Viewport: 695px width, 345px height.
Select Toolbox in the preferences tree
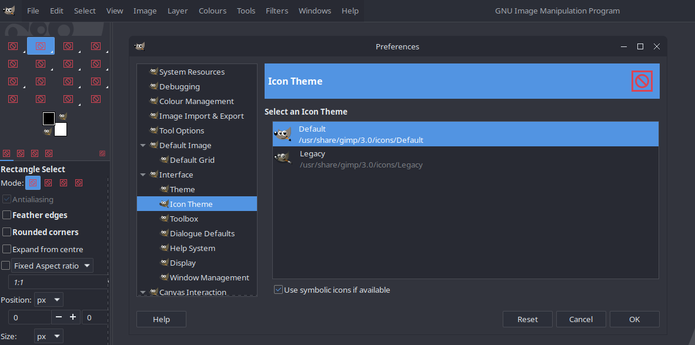183,219
